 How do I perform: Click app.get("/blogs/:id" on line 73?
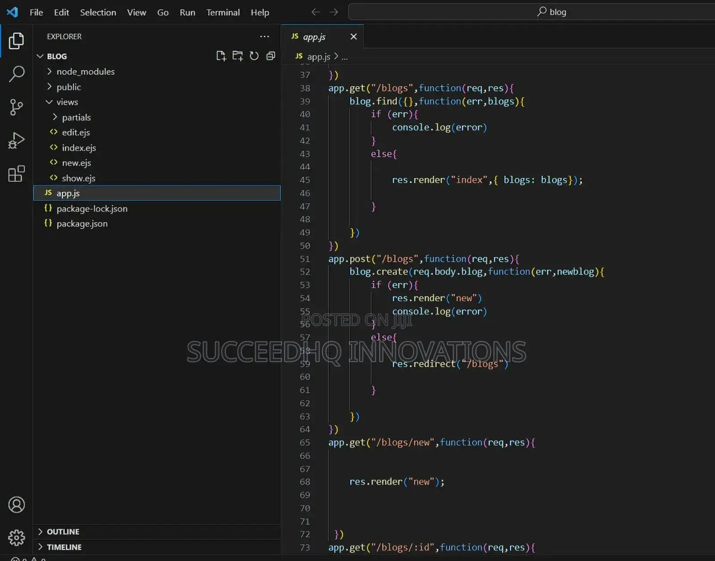432,548
